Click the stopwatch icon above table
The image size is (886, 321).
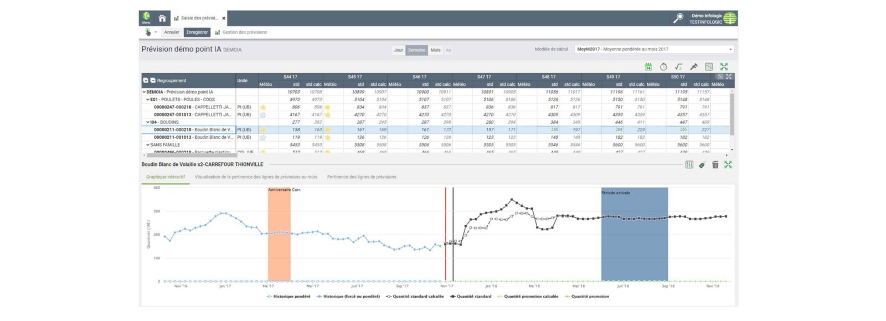663,67
